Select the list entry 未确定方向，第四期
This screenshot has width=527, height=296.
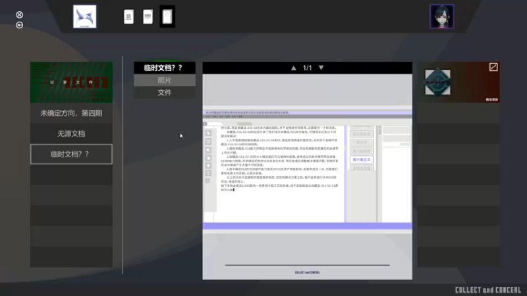71,113
